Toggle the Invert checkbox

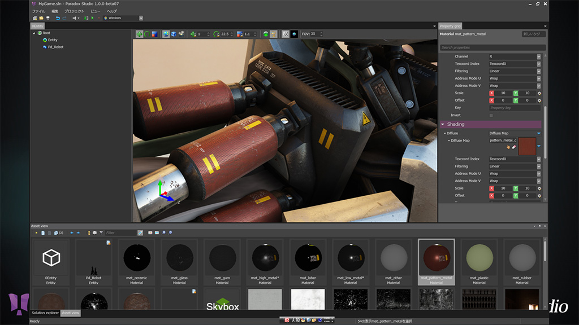pyautogui.click(x=491, y=115)
